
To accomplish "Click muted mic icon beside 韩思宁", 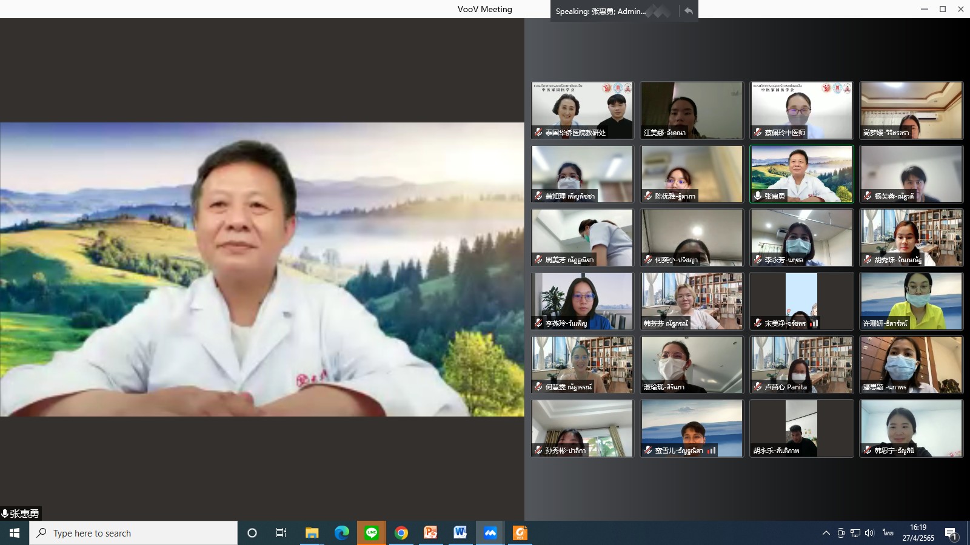I will (x=868, y=450).
